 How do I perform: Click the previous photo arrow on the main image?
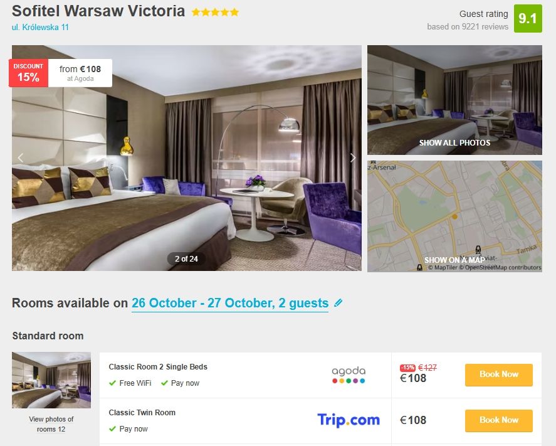[21, 158]
